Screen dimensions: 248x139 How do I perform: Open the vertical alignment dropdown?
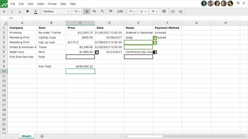154,12
